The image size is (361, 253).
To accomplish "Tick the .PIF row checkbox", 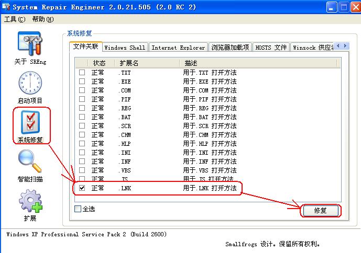I will [82, 99].
